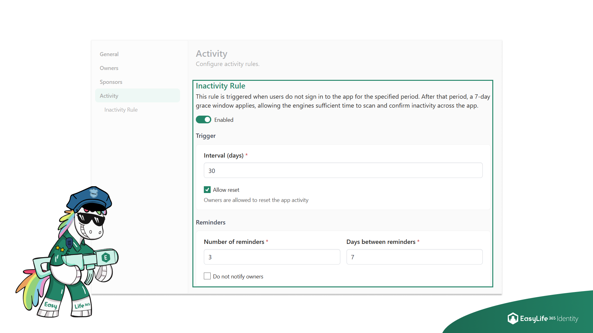Click the EasyLife hexagon shield icon
The height and width of the screenshot is (333, 593).
pyautogui.click(x=512, y=319)
